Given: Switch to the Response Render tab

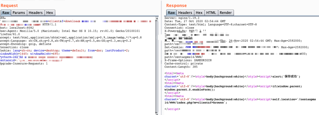Looking at the screenshot, I should tap(226, 13).
